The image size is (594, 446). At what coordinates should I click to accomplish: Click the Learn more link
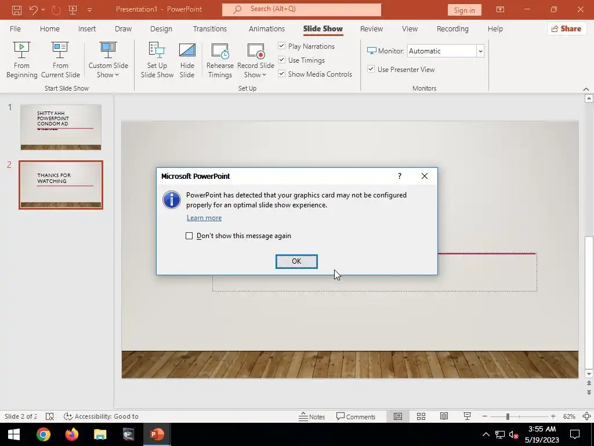pyautogui.click(x=204, y=218)
